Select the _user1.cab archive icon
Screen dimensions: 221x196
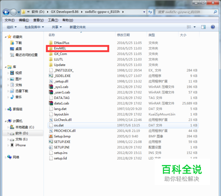point(51,92)
